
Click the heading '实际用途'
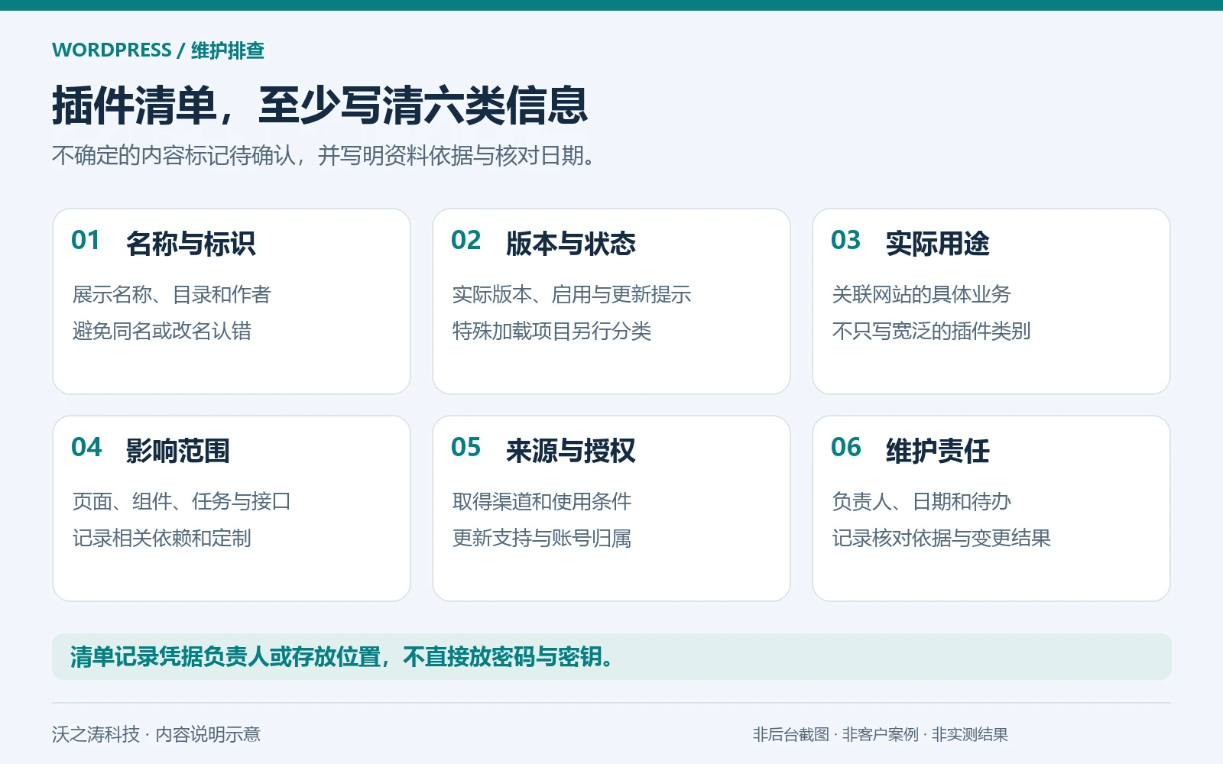click(x=938, y=244)
